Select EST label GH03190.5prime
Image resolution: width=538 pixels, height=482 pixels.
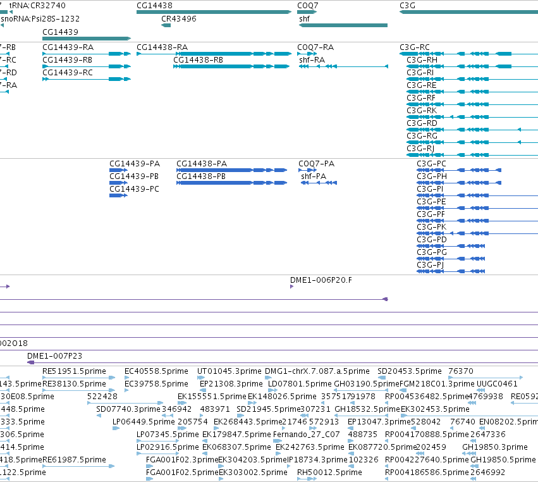[x=367, y=383]
